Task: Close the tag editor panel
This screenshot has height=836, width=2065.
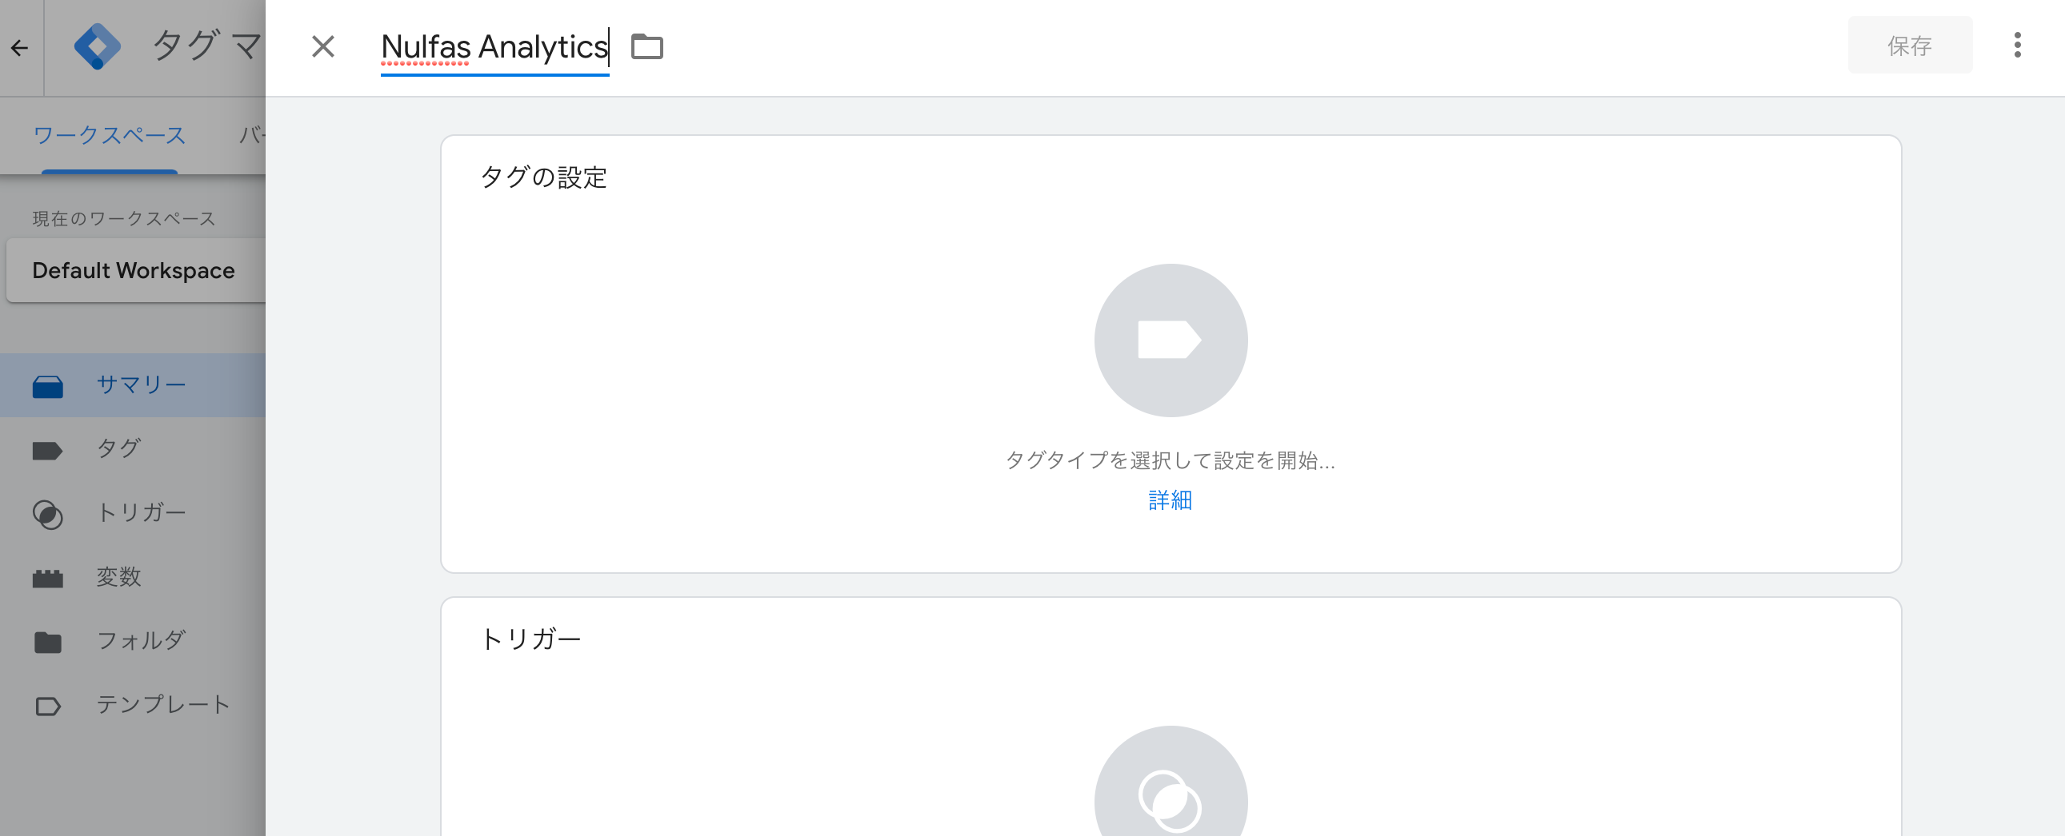Action: (323, 46)
